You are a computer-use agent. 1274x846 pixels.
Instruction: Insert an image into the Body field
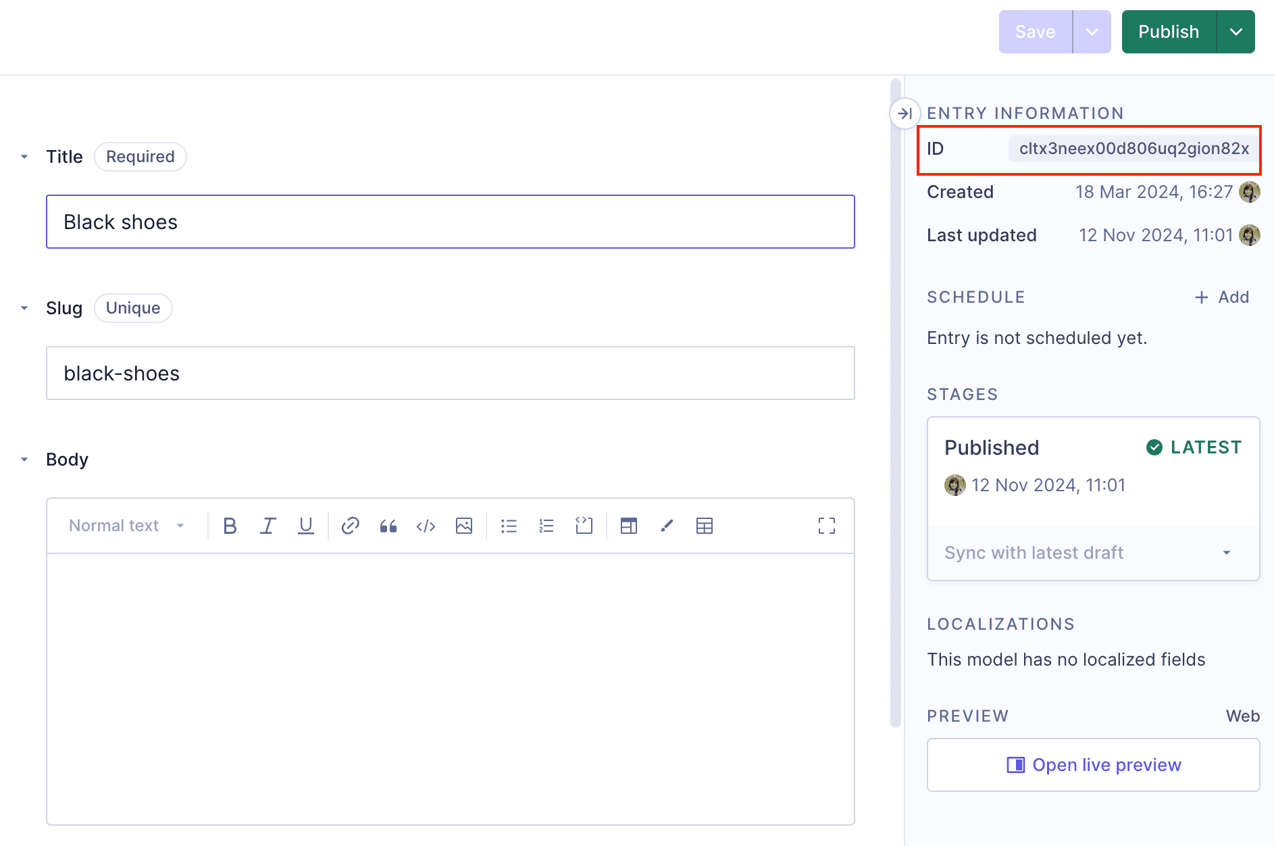(464, 525)
